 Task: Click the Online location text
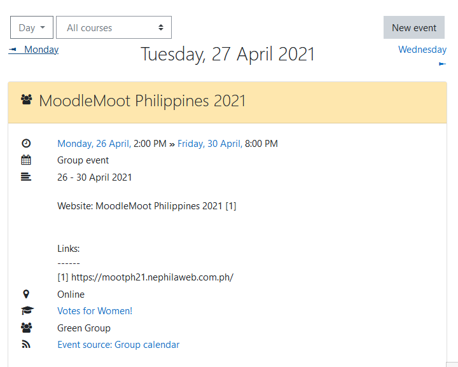[x=71, y=294]
